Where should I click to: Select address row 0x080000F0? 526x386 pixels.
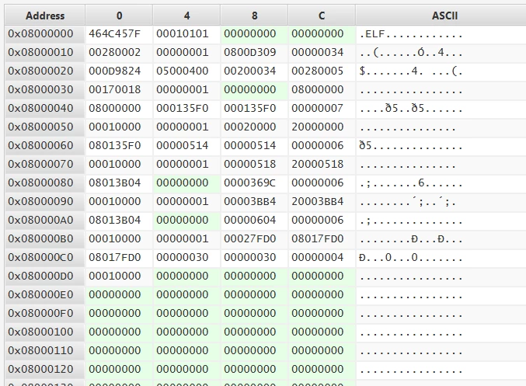pos(40,313)
